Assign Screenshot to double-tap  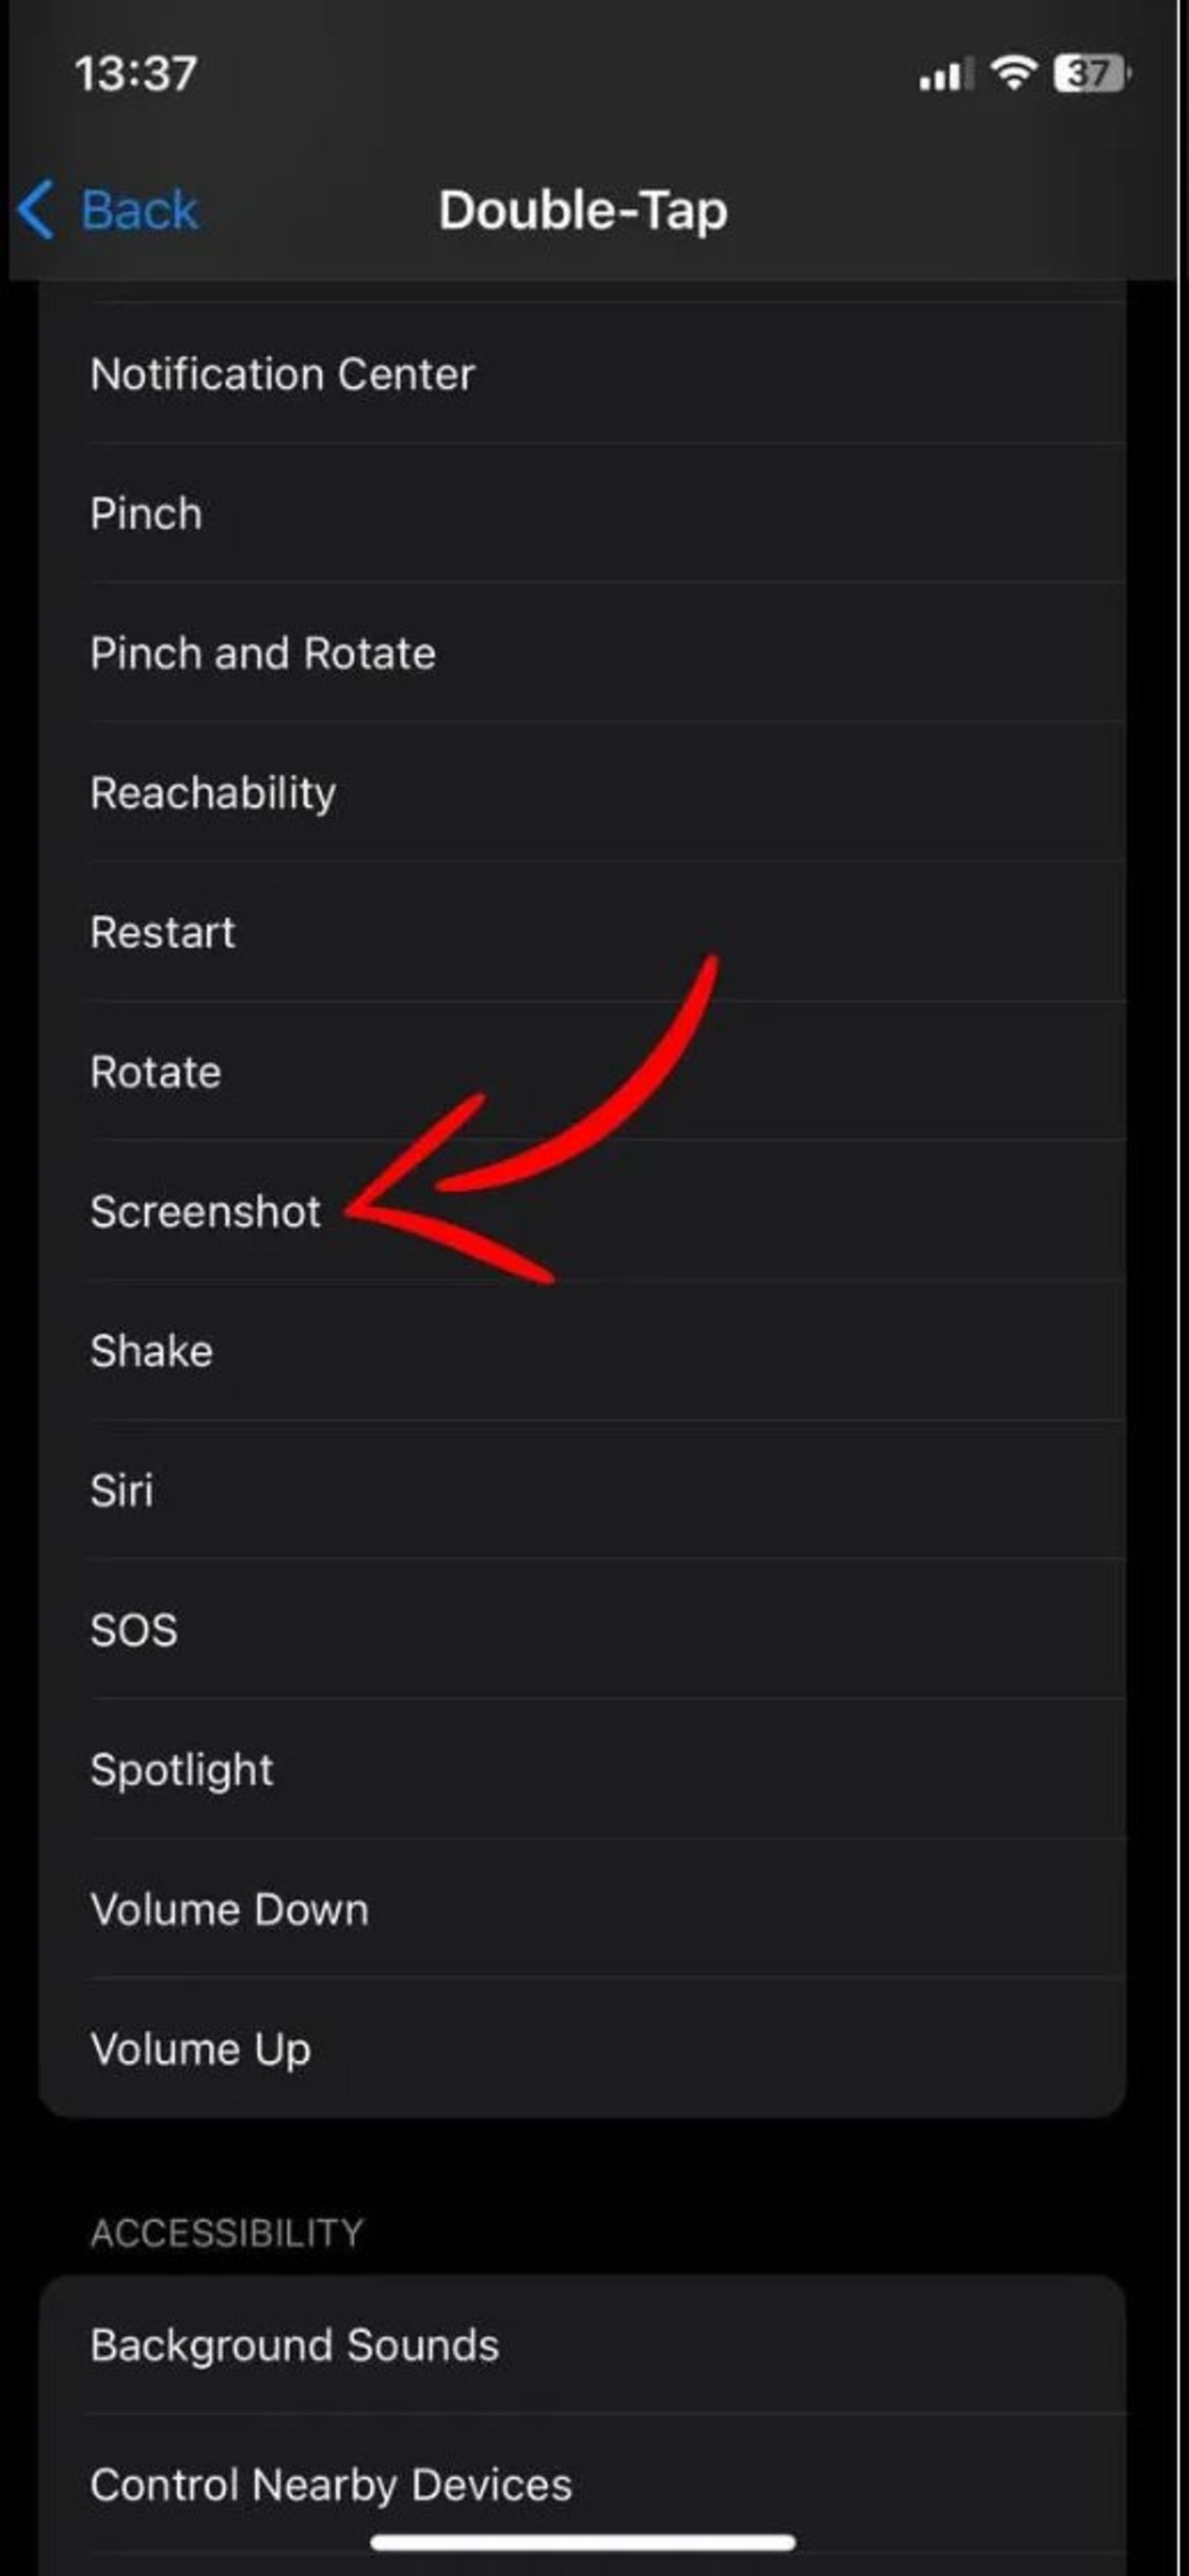coord(205,1211)
